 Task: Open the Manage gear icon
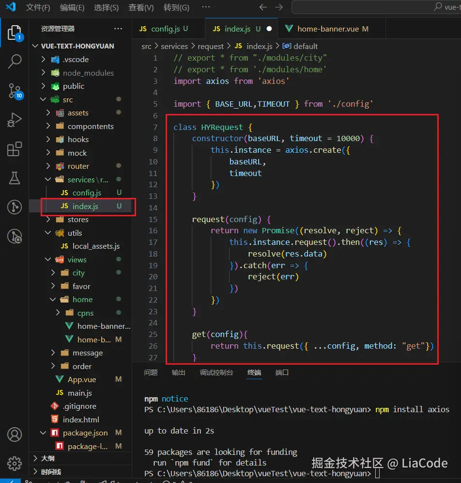pos(15,463)
